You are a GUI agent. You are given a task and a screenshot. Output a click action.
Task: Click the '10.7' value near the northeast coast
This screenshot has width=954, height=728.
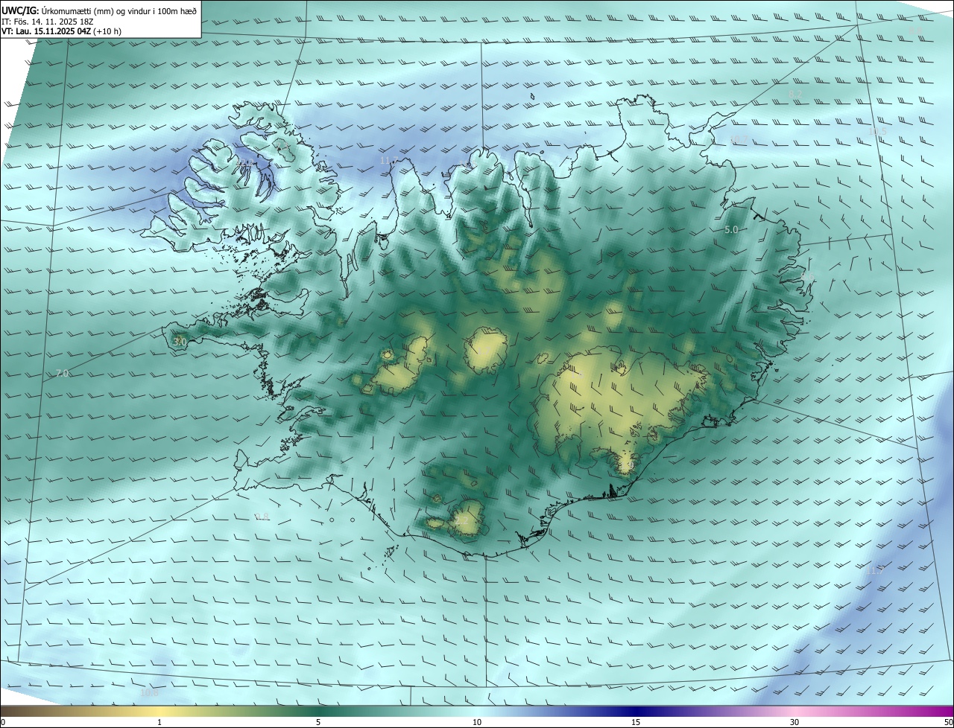[739, 140]
